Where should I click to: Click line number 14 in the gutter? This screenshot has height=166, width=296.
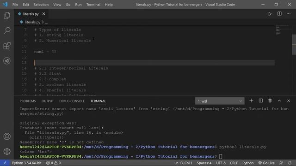[x=24, y=68]
